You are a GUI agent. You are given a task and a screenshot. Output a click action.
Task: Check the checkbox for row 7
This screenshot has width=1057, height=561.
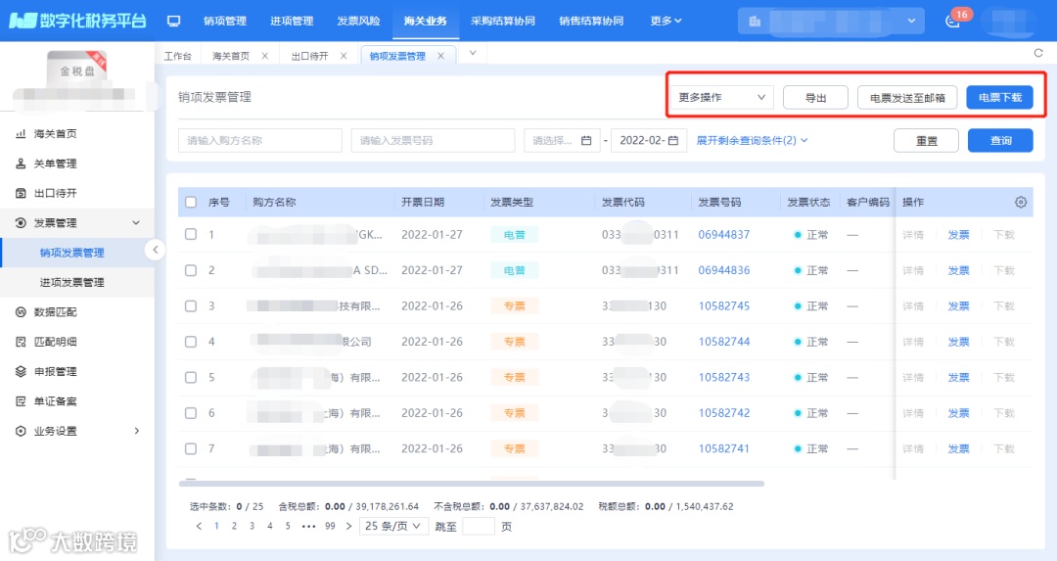[191, 448]
